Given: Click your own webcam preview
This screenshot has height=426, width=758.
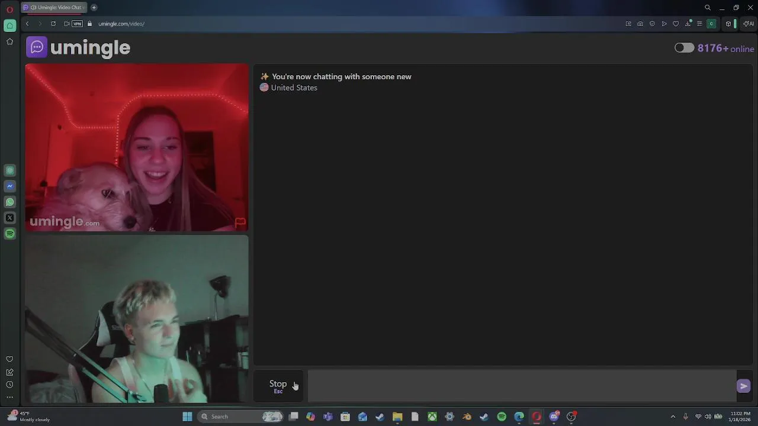Looking at the screenshot, I should tap(137, 319).
